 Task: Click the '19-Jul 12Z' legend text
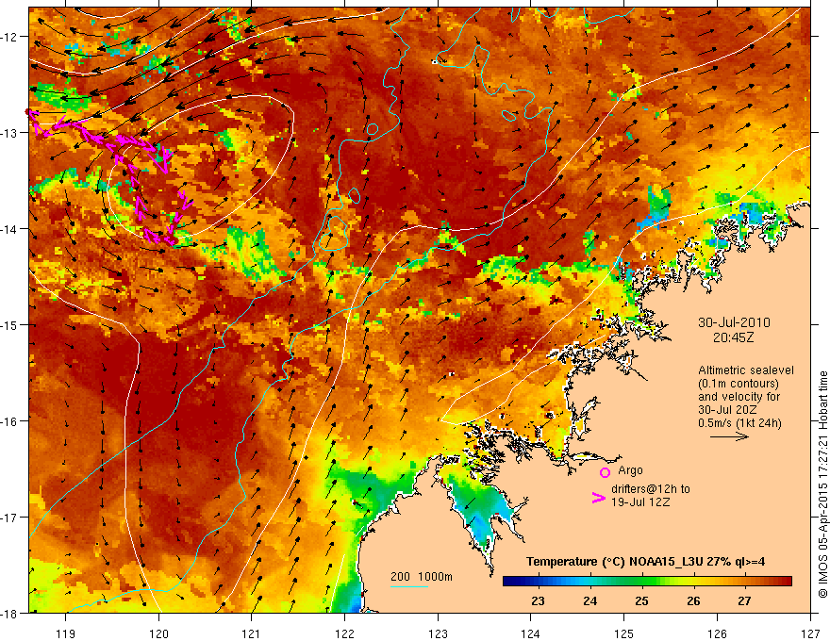pos(640,501)
